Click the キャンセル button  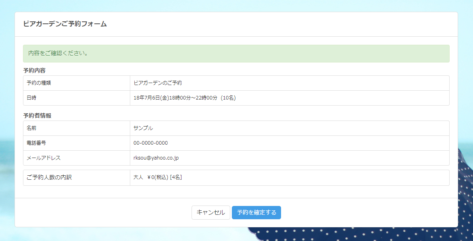click(210, 213)
